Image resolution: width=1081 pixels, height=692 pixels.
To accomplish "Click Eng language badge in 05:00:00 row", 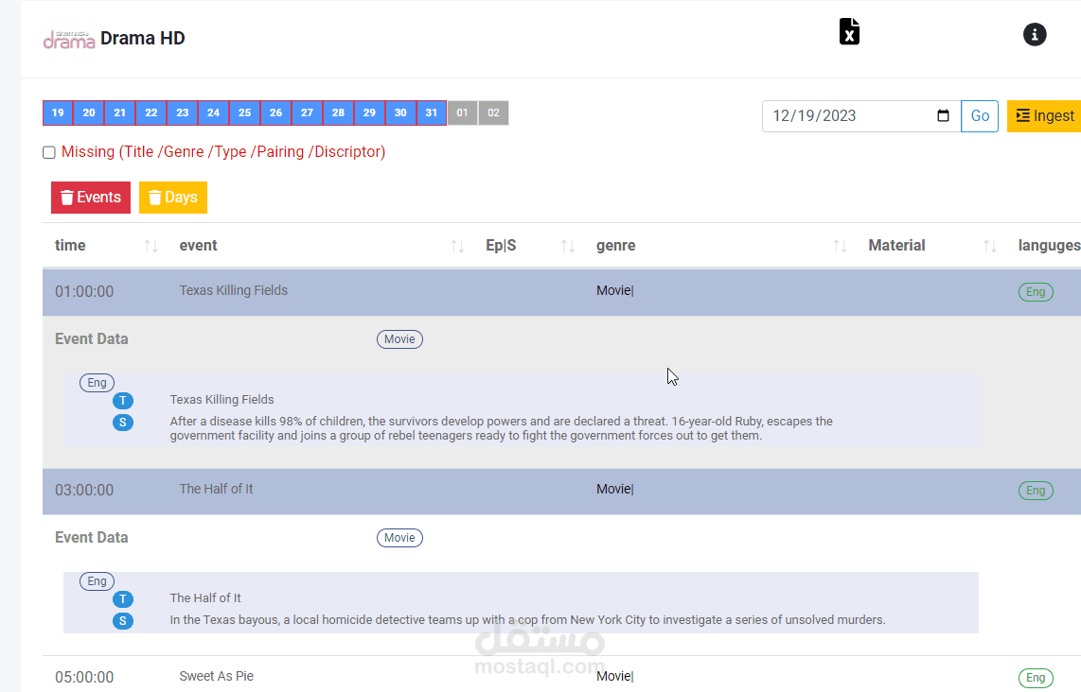I will click(1036, 678).
